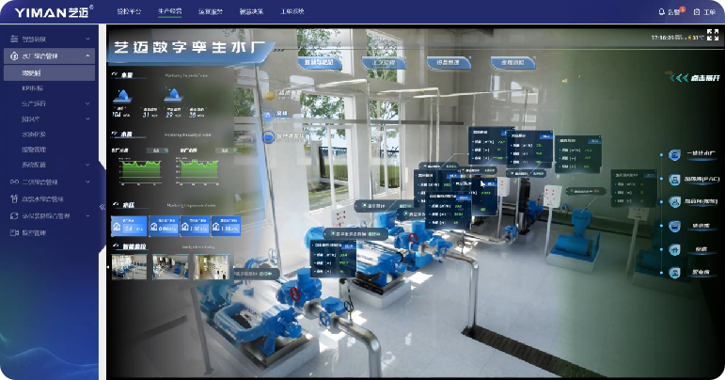Image resolution: width=725 pixels, height=380 pixels.
Task: Click the second pill button in the scene header
Action: (x=385, y=62)
